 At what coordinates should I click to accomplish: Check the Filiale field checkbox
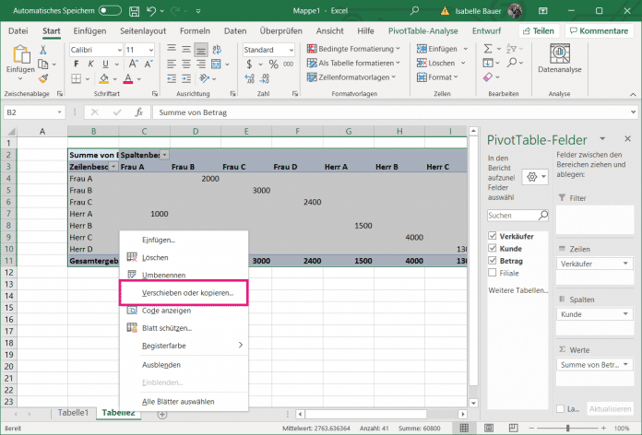493,273
